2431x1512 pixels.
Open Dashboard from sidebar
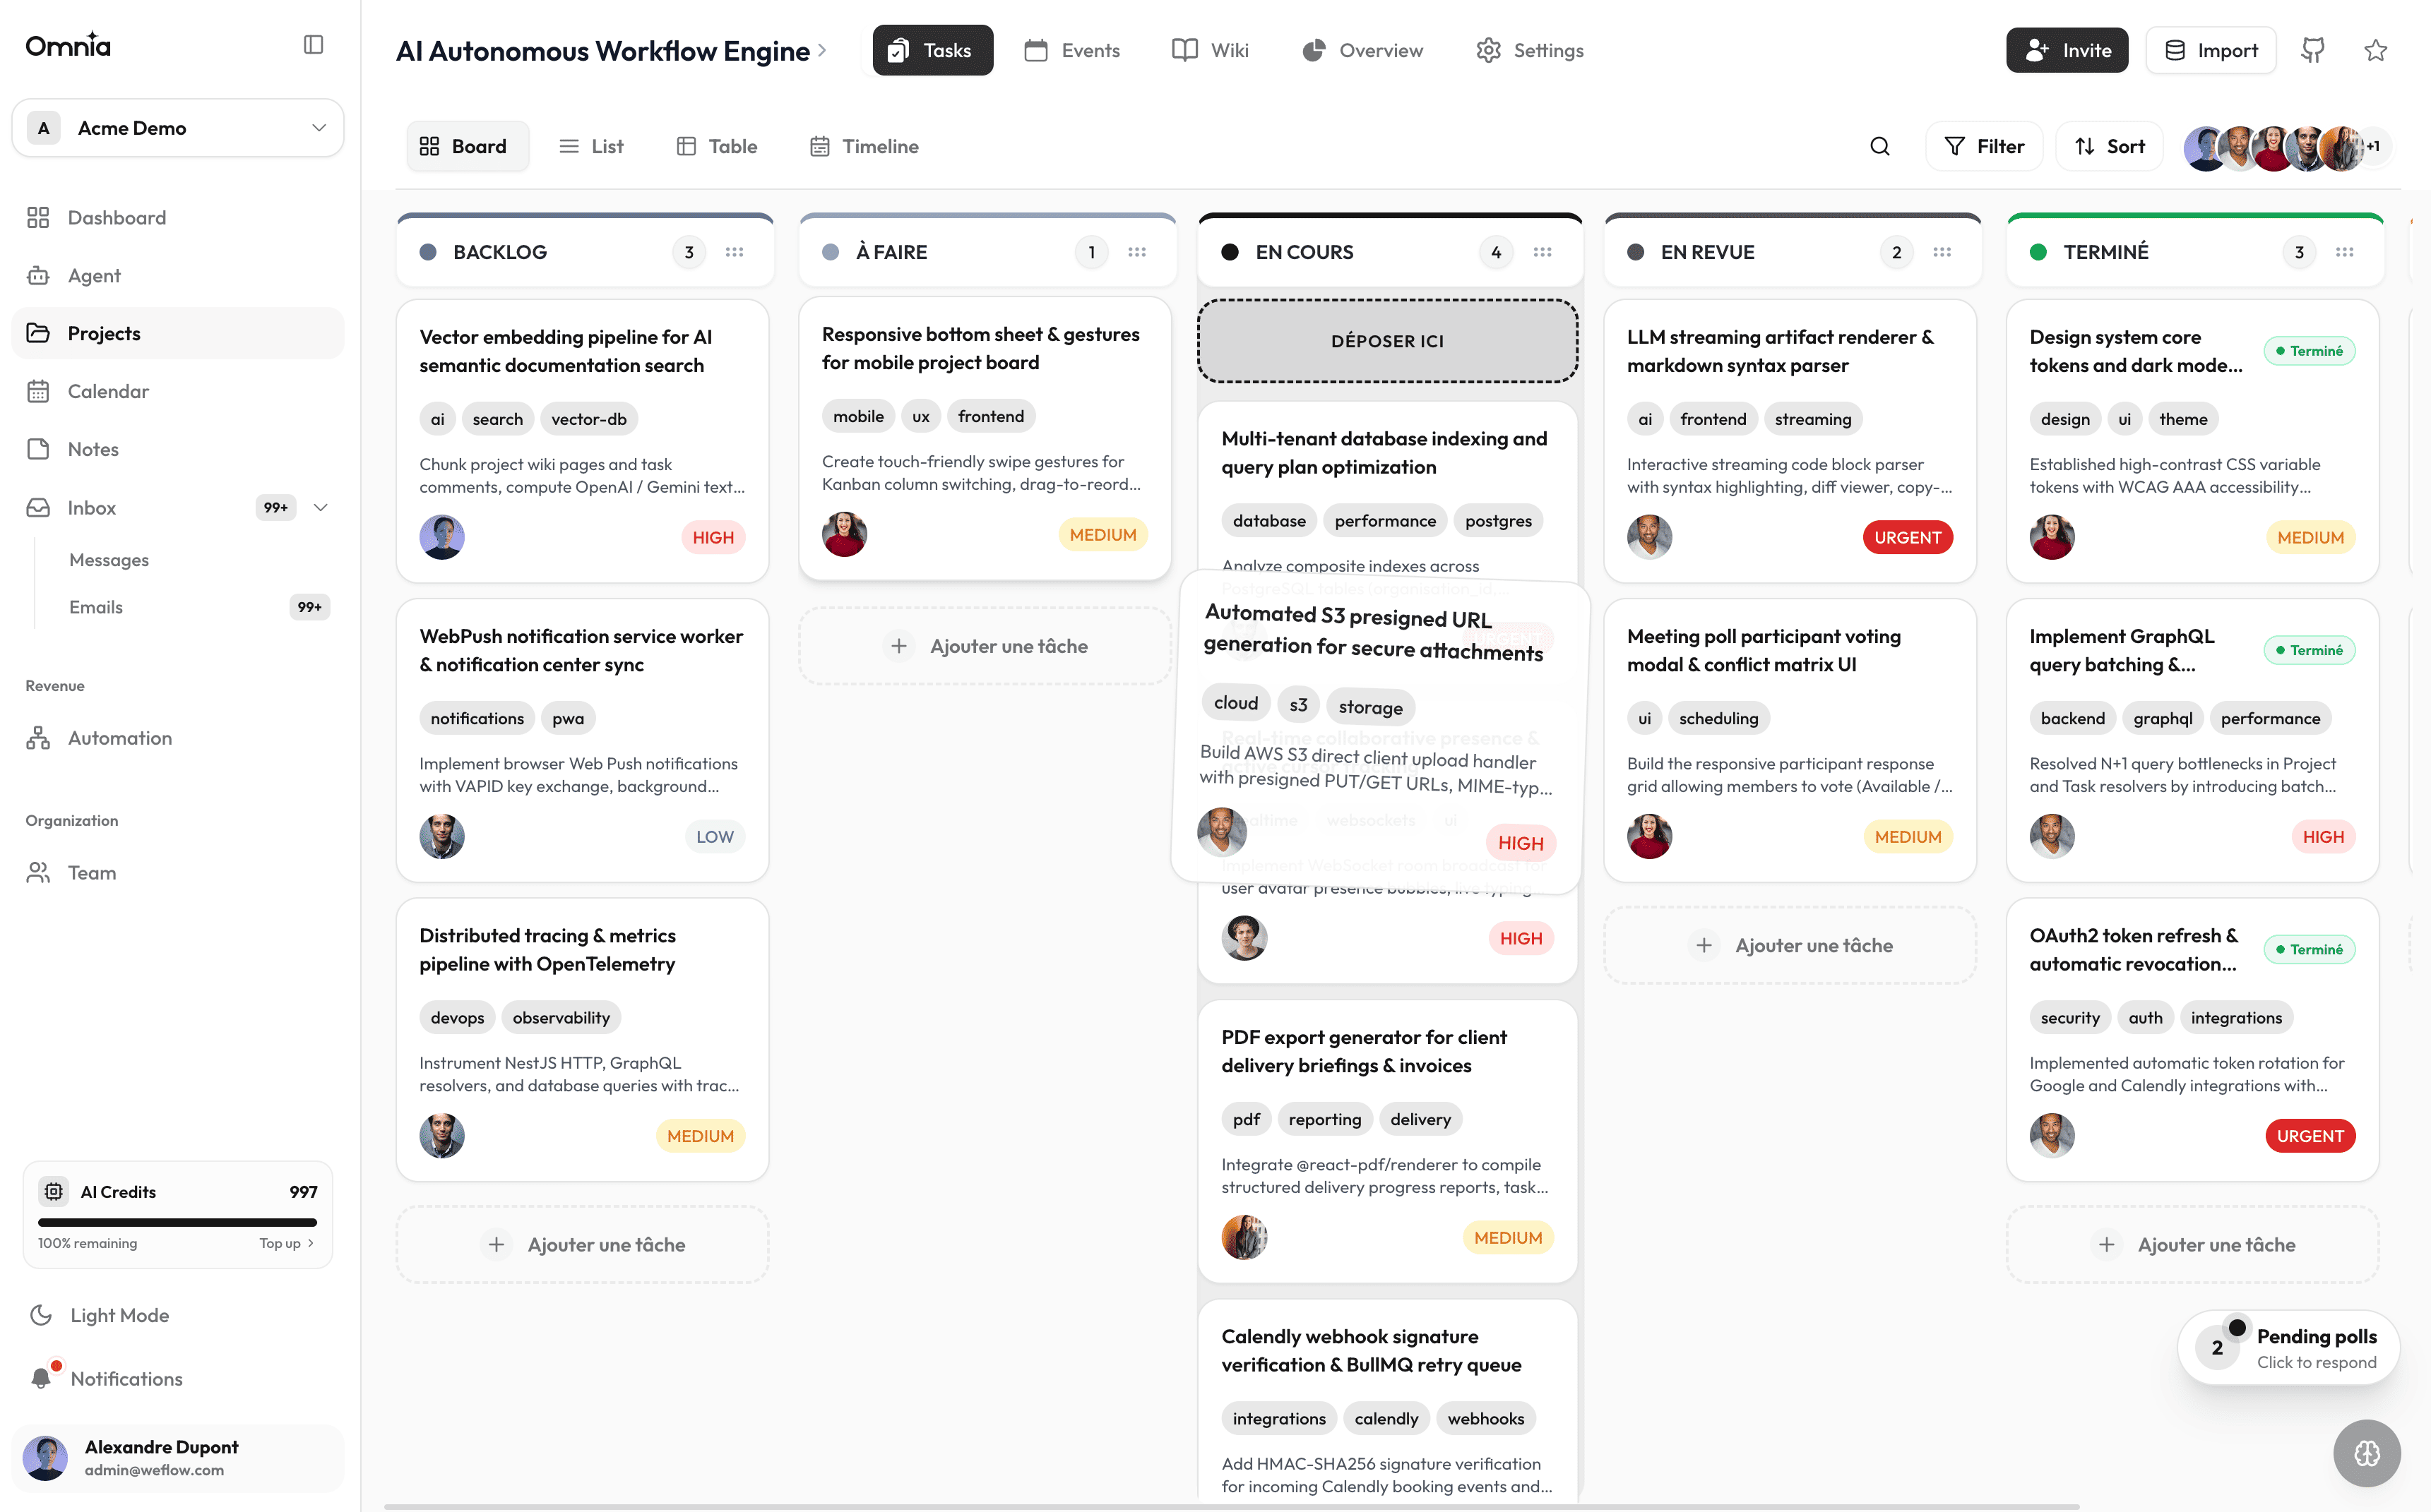tap(178, 218)
